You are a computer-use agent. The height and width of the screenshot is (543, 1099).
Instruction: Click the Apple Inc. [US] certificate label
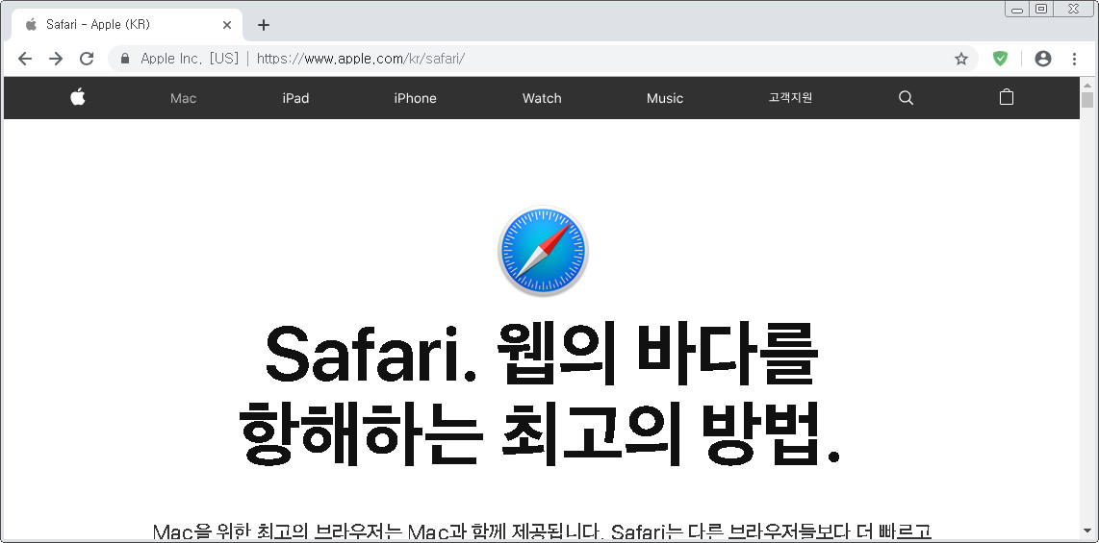click(x=190, y=59)
